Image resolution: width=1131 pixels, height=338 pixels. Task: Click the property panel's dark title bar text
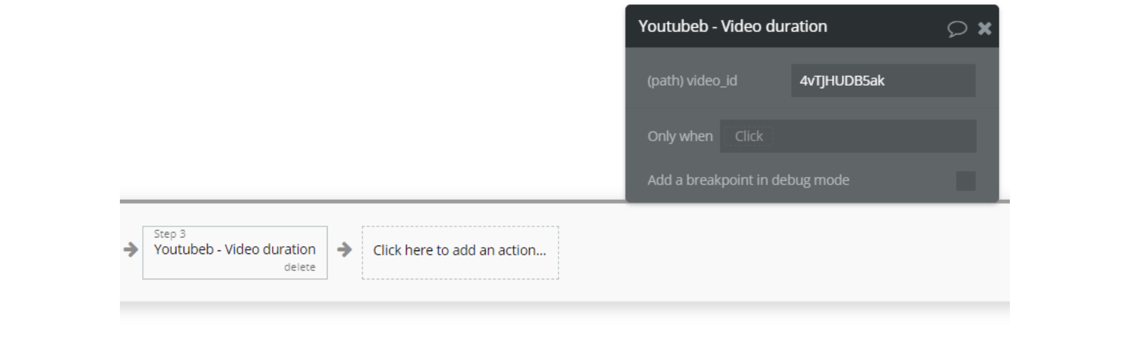(732, 27)
